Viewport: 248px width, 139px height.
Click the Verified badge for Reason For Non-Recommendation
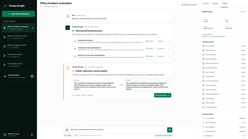tap(149, 56)
